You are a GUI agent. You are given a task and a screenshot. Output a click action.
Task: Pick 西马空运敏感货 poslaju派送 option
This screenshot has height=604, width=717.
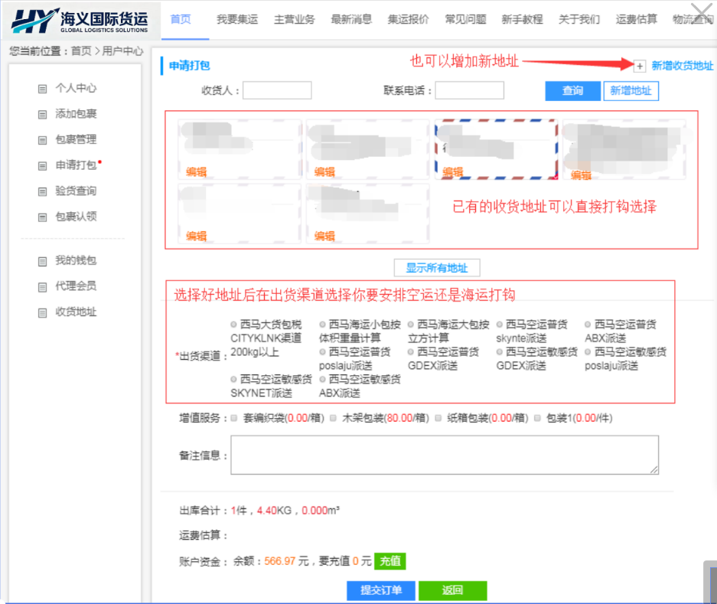pyautogui.click(x=588, y=352)
